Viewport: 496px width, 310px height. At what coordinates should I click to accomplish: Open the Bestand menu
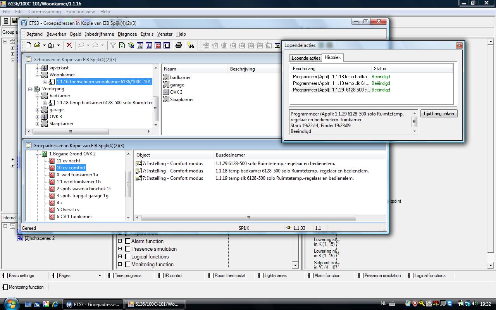coord(34,34)
